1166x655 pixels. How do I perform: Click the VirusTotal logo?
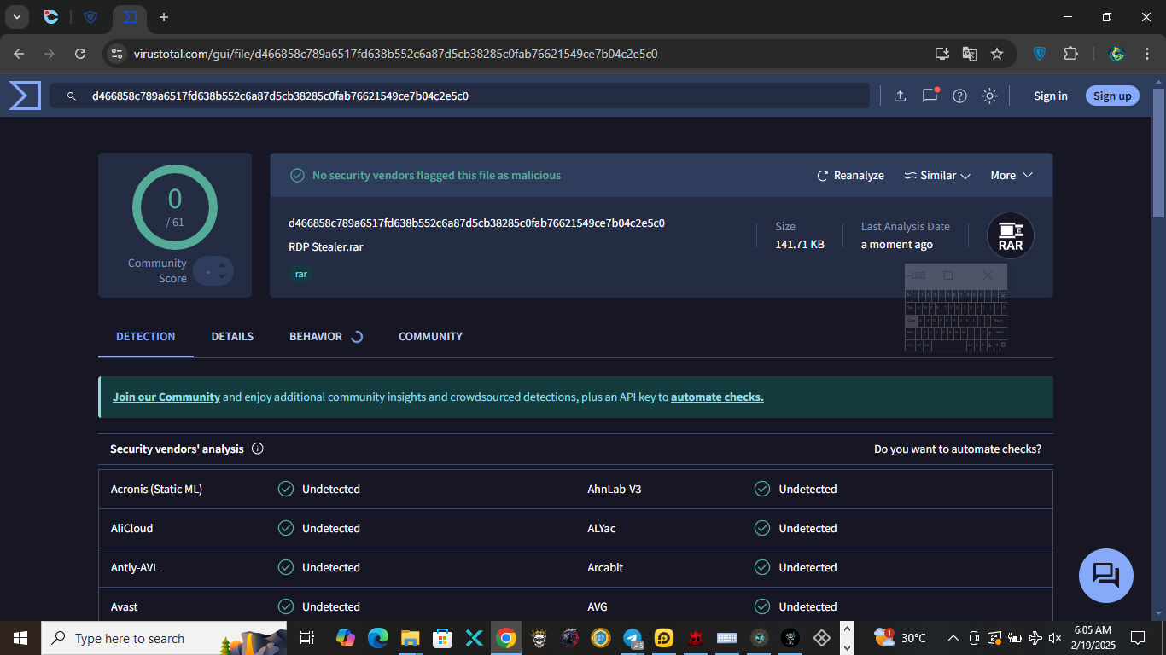(x=23, y=96)
